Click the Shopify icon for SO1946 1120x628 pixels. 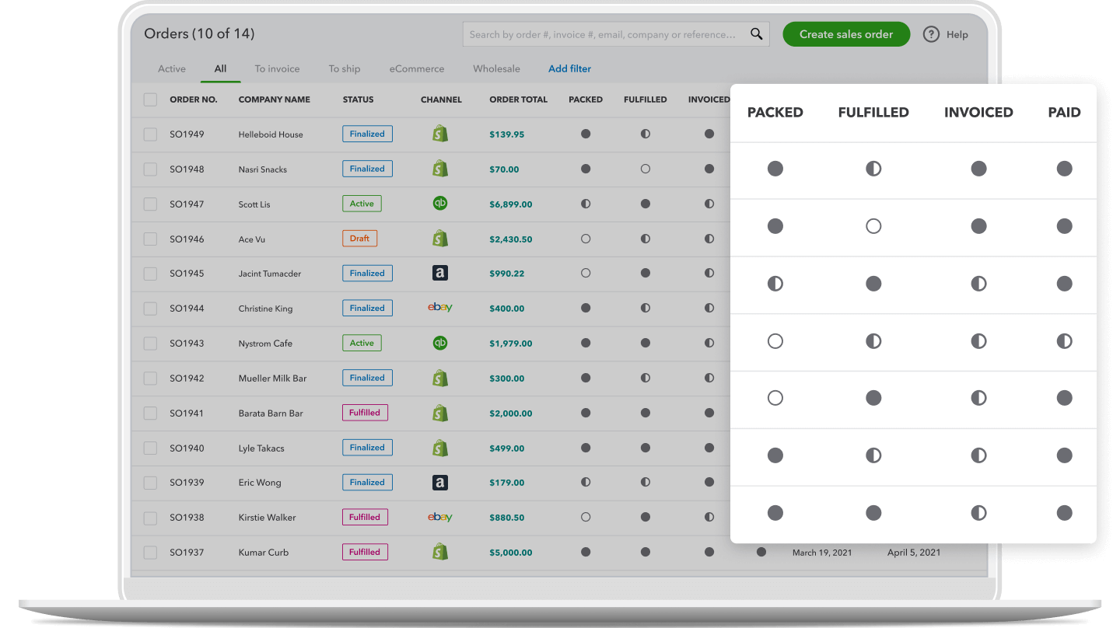tap(440, 239)
